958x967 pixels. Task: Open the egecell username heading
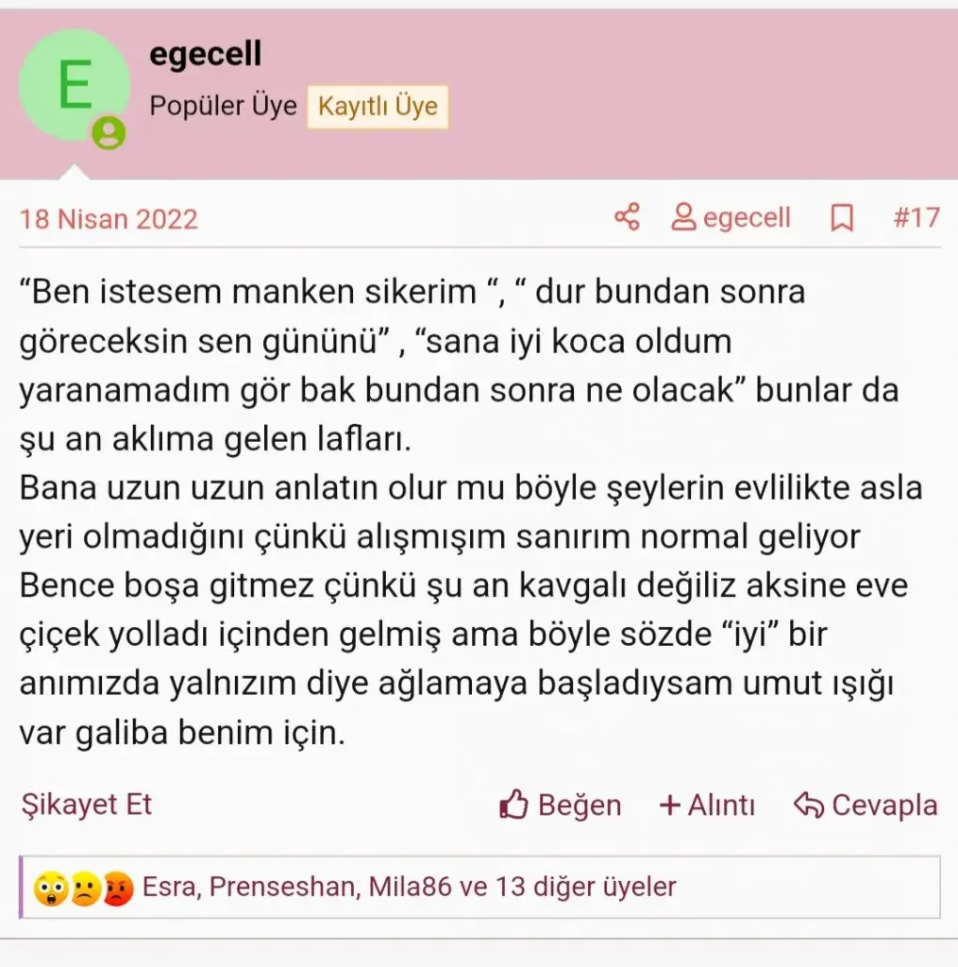(x=206, y=54)
